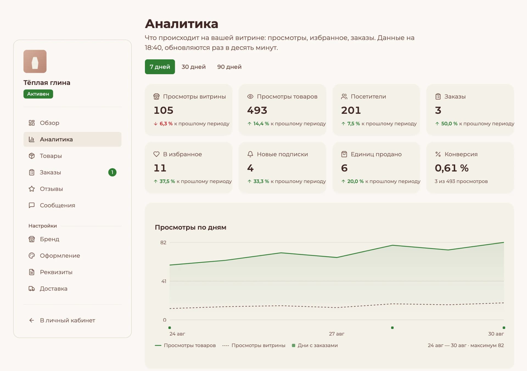This screenshot has height=371, width=527.
Task: Click the storefront icon on Просмотры витрины card
Action: click(156, 96)
